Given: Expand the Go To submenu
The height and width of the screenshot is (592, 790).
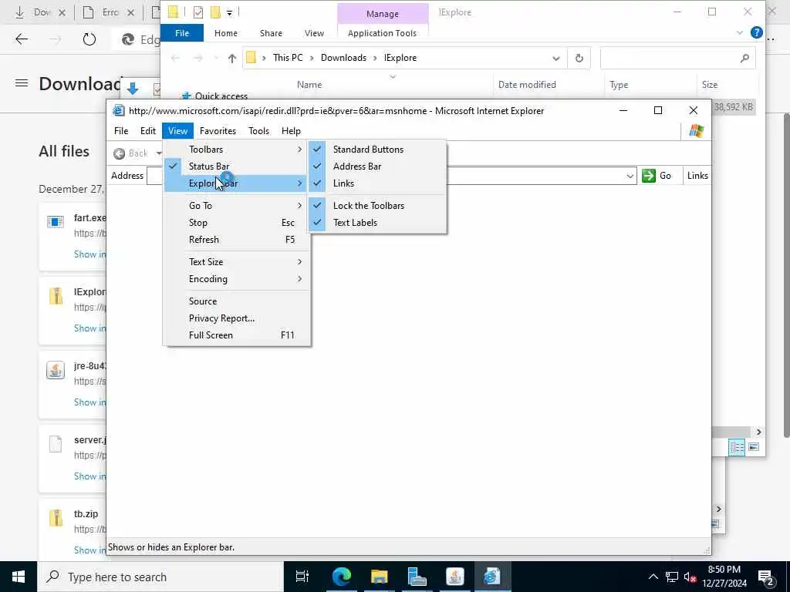Looking at the screenshot, I should (x=236, y=205).
